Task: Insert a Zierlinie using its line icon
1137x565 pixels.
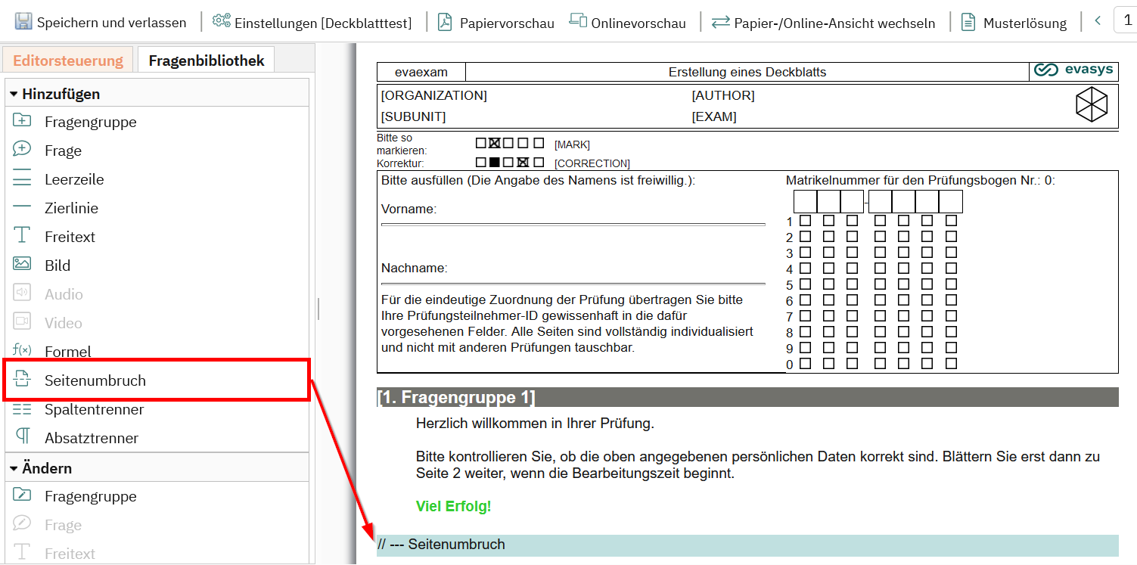Action: coord(22,207)
